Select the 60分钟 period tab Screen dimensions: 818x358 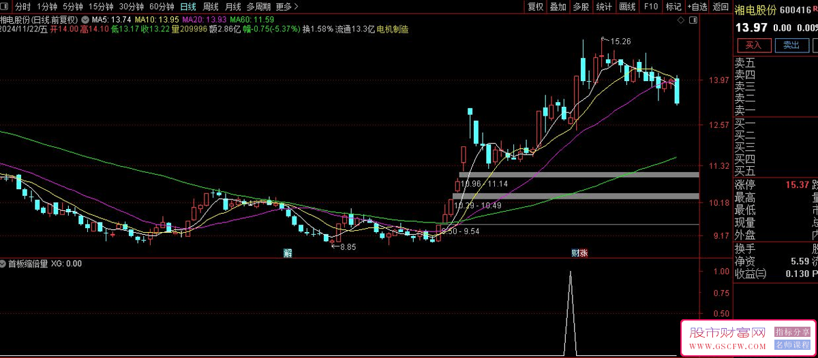[162, 7]
